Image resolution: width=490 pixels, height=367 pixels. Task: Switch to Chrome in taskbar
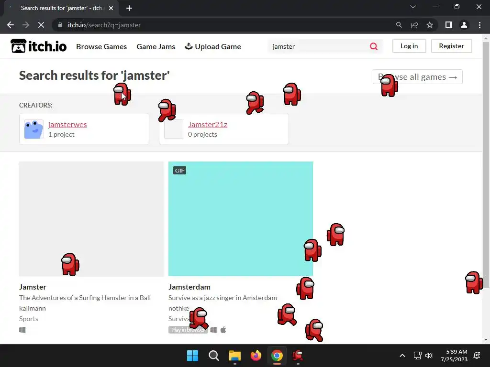coord(277,356)
